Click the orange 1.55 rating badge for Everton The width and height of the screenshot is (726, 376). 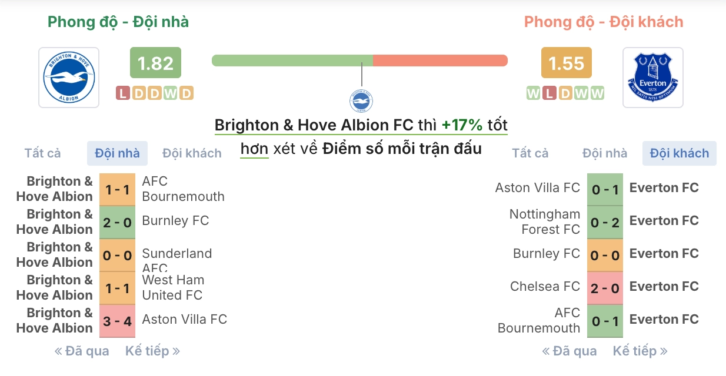[565, 62]
